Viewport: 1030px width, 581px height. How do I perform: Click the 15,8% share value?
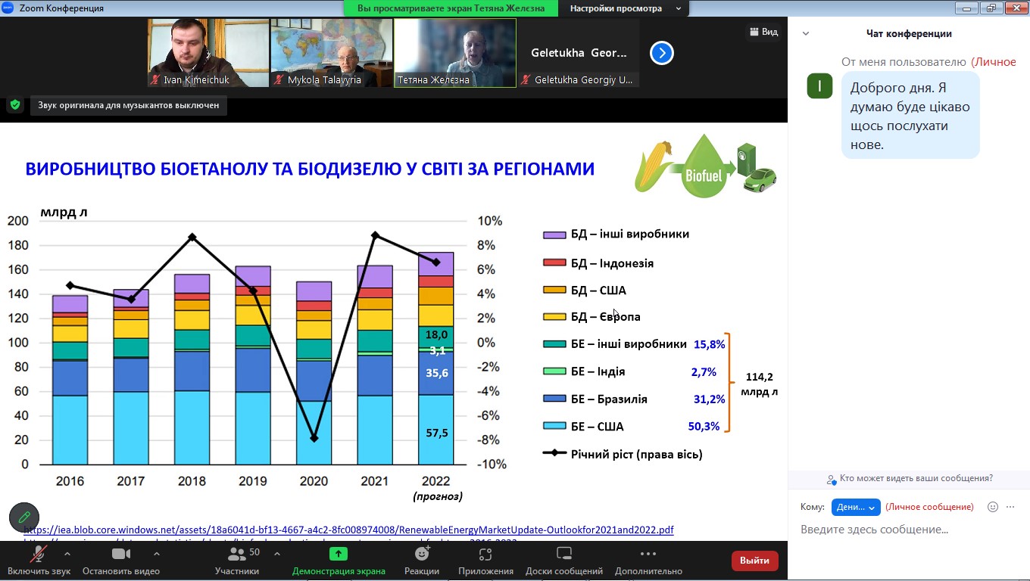click(x=710, y=344)
